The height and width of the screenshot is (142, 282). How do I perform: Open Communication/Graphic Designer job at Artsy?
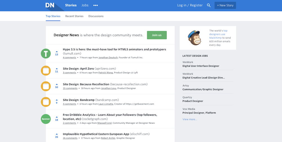(x=203, y=89)
